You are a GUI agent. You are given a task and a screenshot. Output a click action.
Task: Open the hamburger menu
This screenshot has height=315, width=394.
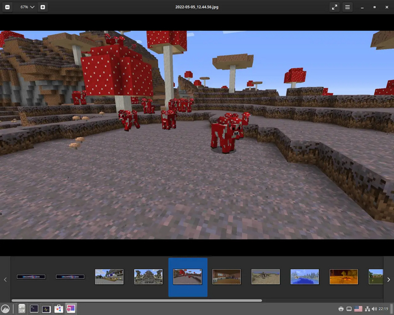(x=347, y=7)
